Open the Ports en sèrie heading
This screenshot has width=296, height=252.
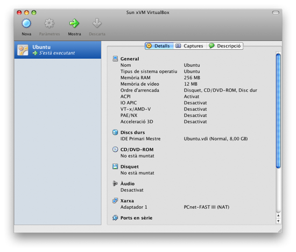136,218
